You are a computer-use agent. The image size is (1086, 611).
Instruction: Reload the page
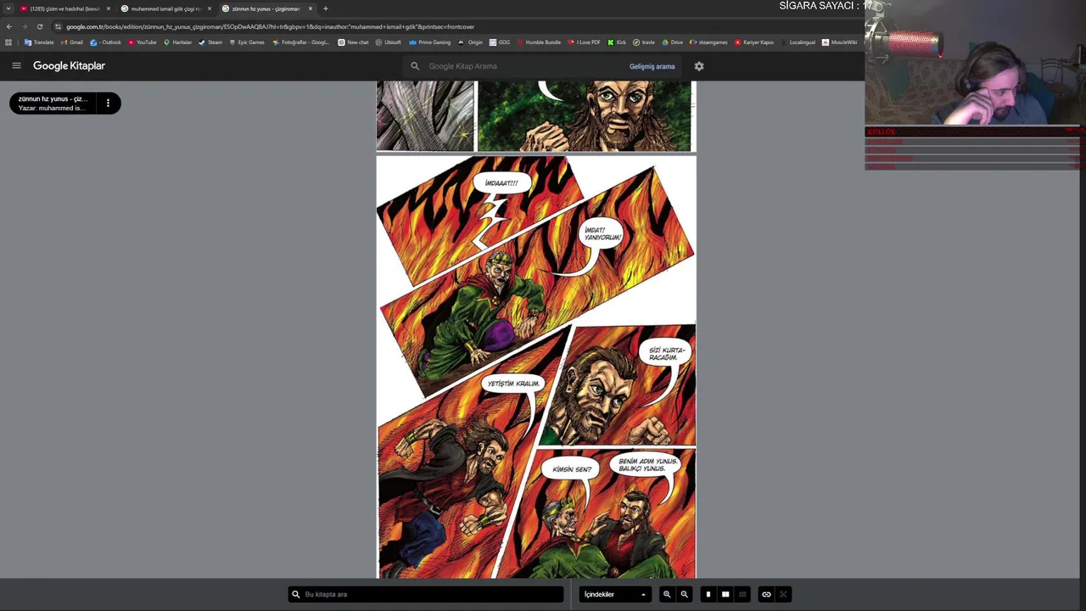39,26
